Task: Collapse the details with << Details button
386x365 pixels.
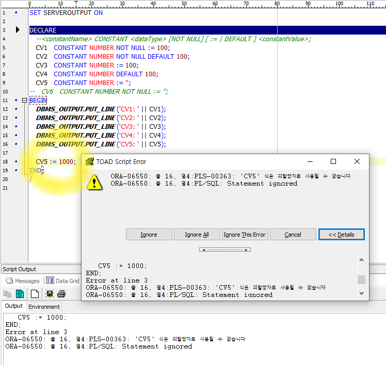Action: (x=342, y=235)
